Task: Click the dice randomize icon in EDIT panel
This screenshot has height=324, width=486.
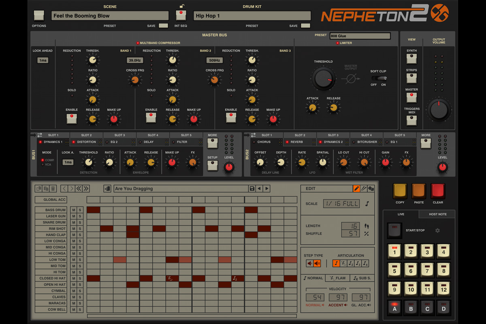Action: point(371,188)
